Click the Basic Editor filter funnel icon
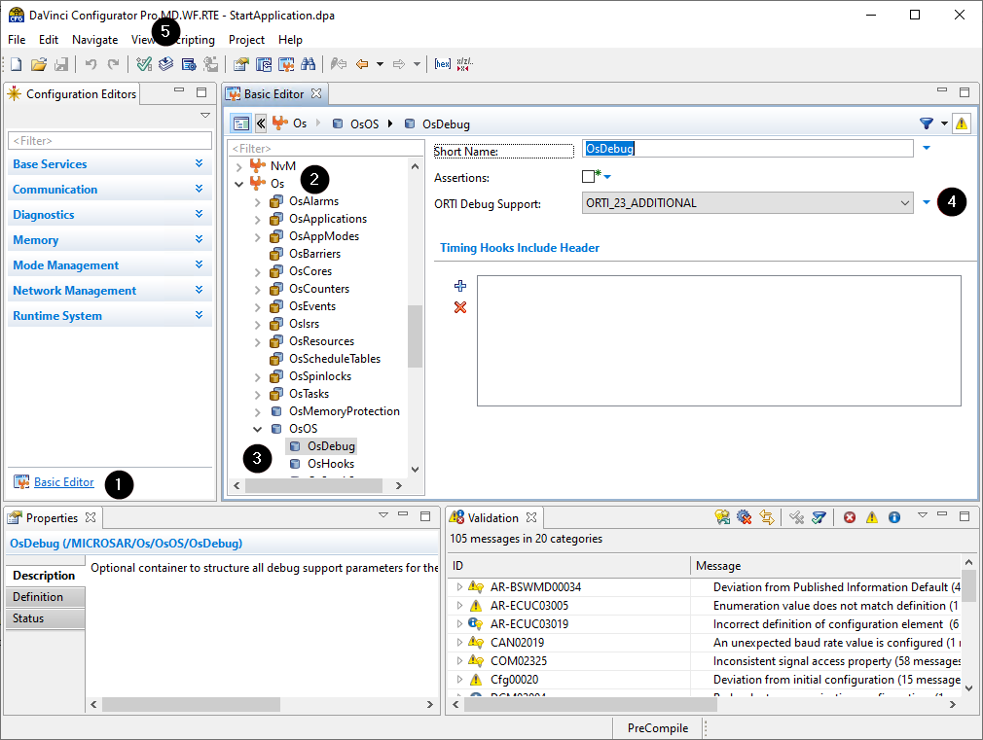983x740 pixels. [x=927, y=123]
